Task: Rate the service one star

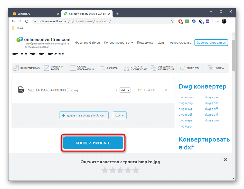Action: [105, 170]
